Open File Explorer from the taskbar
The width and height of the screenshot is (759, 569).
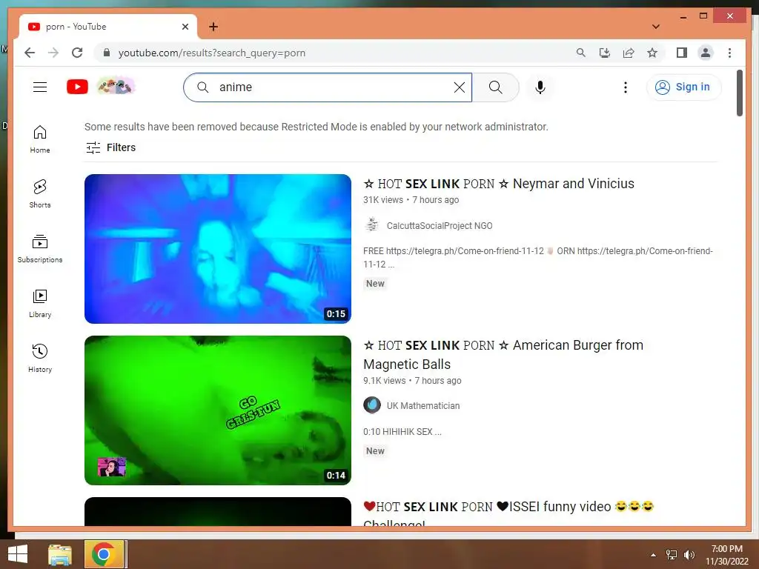pyautogui.click(x=60, y=554)
